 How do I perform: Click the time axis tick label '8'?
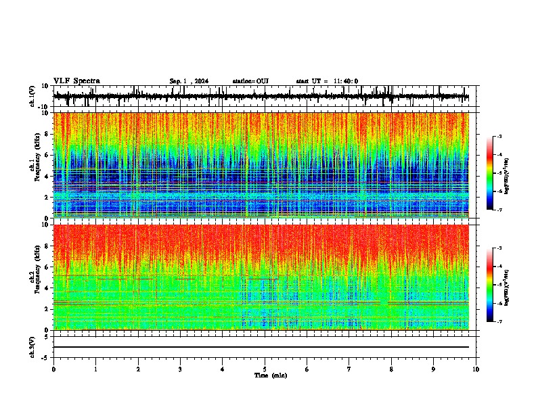(x=391, y=369)
